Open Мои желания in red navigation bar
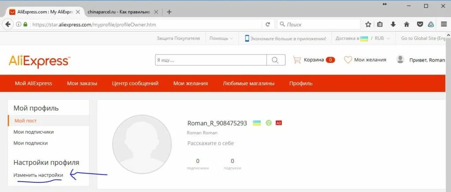The image size is (451, 192). (x=190, y=83)
